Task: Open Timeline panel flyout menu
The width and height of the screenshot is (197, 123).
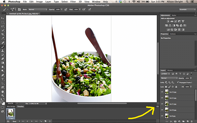Action: 158,107
